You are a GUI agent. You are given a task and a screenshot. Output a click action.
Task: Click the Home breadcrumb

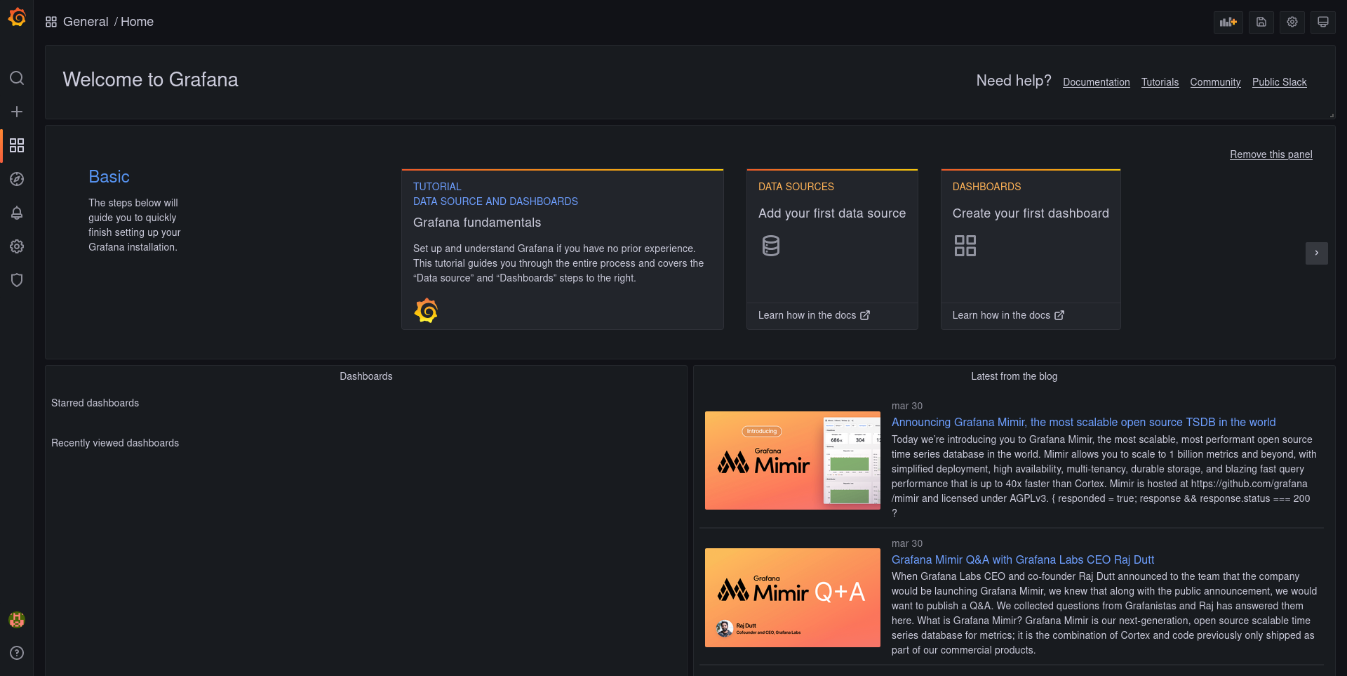137,22
